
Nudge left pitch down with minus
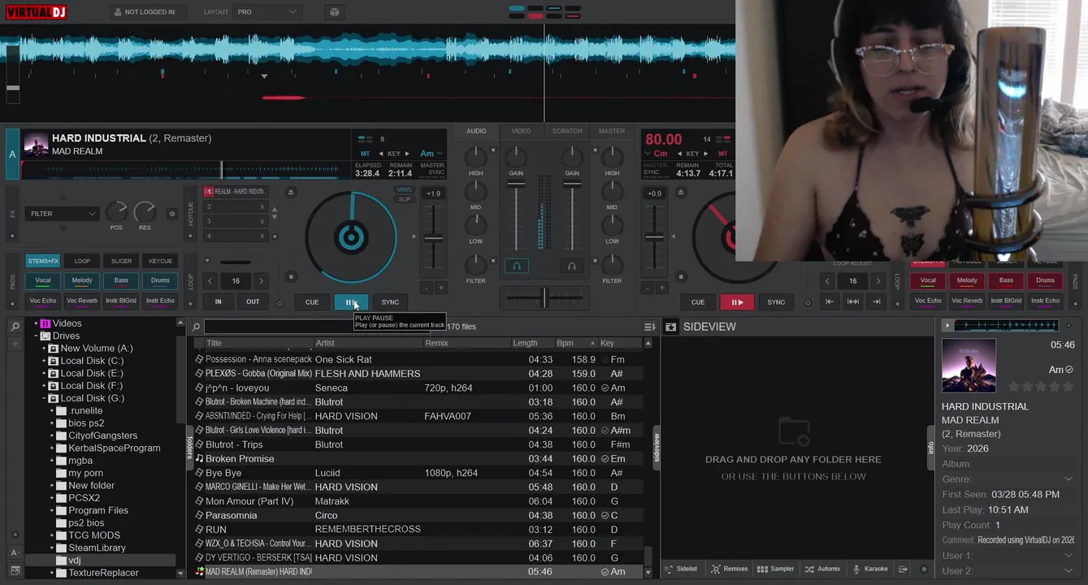coord(426,288)
